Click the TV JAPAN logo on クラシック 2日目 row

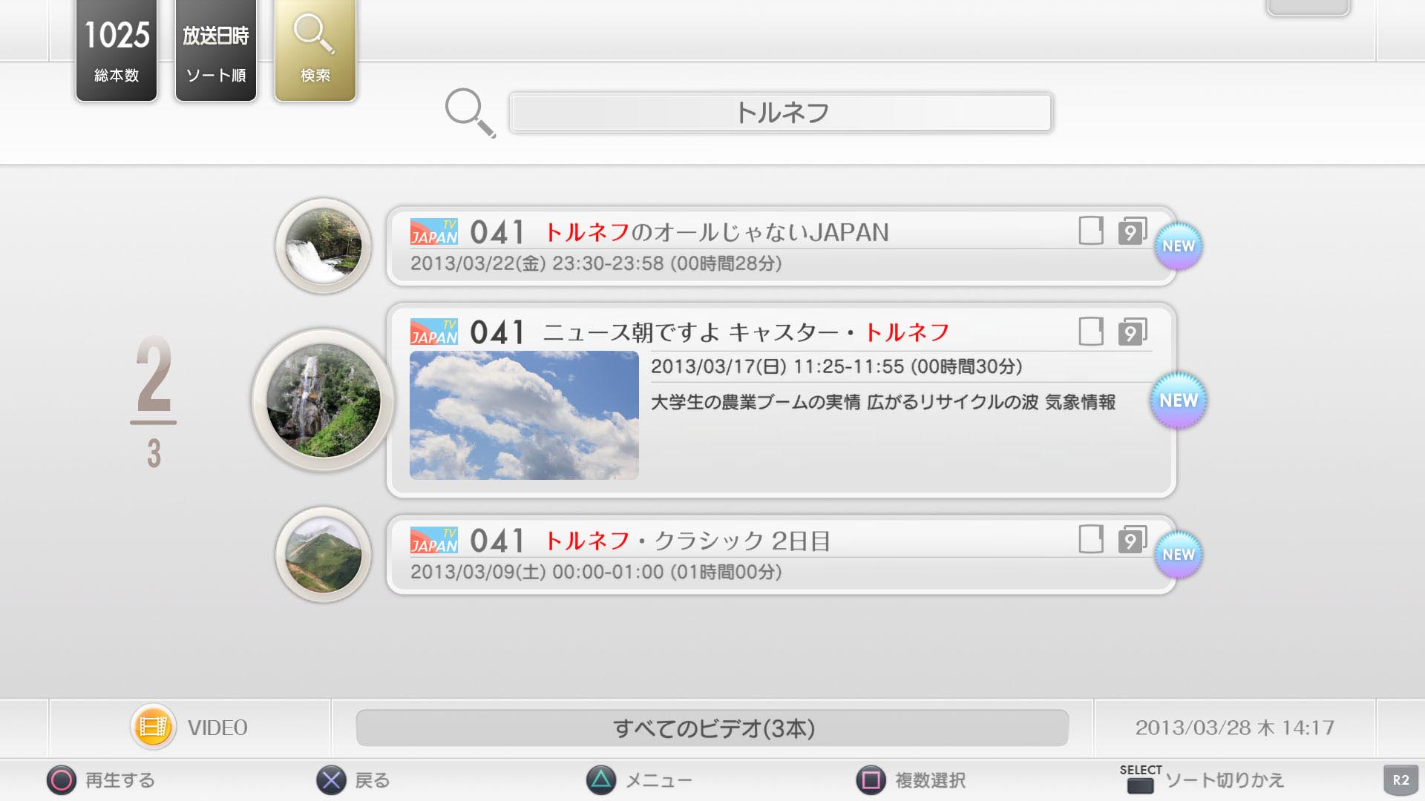(x=434, y=540)
